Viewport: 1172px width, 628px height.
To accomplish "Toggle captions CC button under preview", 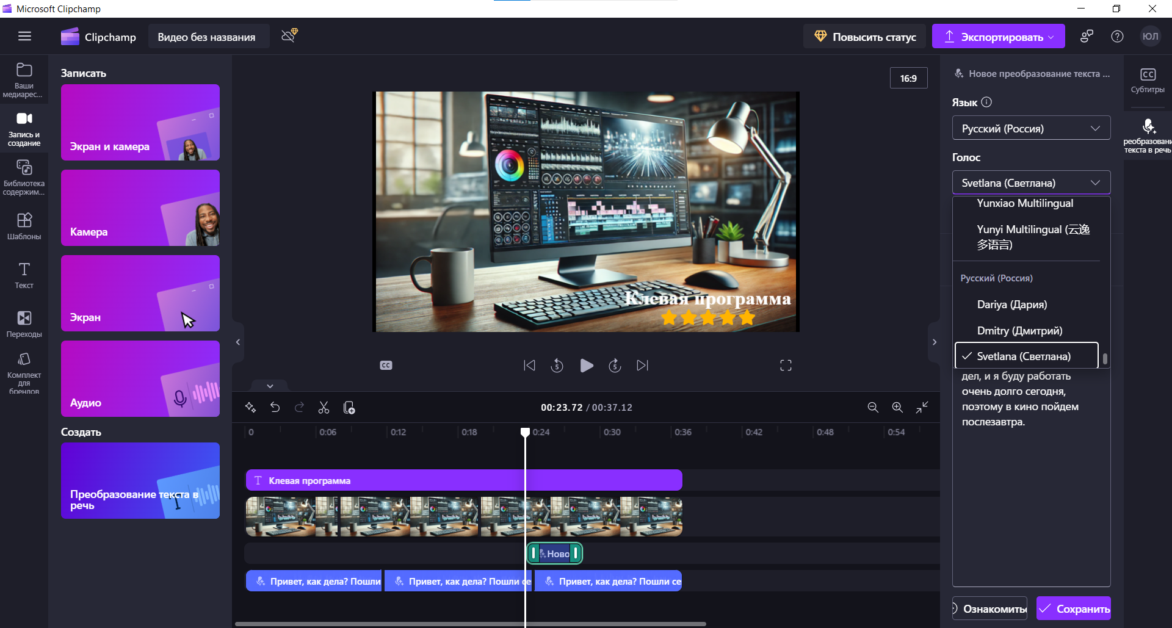I will 386,366.
